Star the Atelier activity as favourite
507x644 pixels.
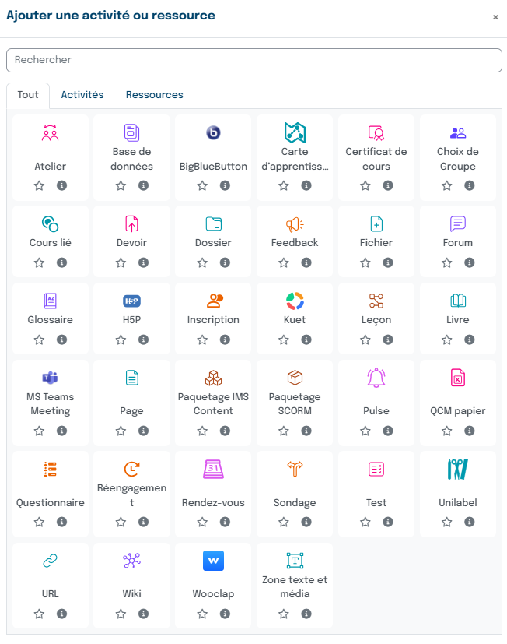click(40, 185)
